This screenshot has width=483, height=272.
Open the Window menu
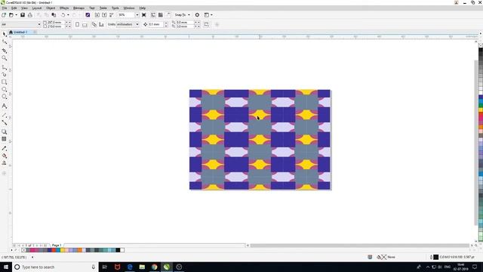point(129,8)
